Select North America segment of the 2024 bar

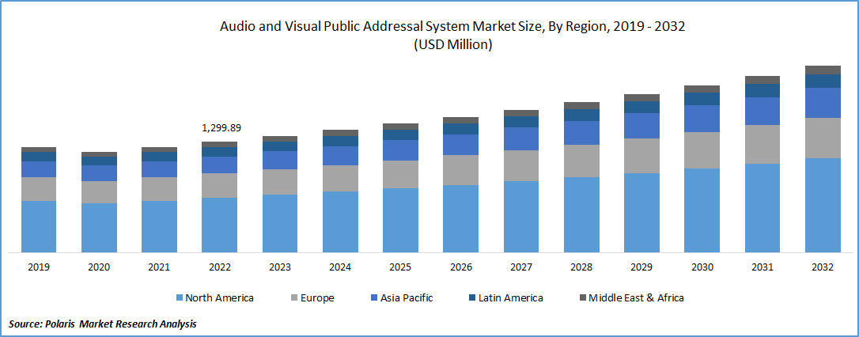pyautogui.click(x=340, y=222)
